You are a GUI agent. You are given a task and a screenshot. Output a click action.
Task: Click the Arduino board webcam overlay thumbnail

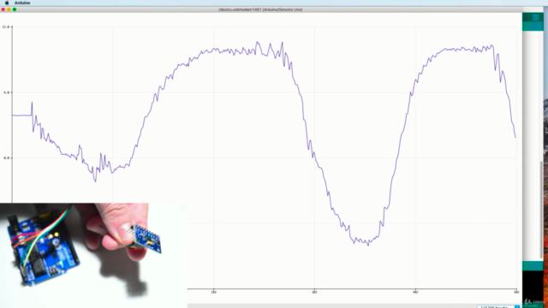pos(93,255)
